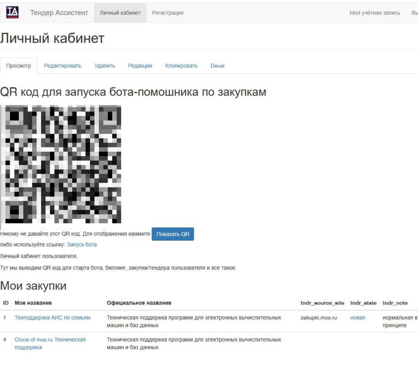
Task: Go to Моя учётная запись
Action: (x=375, y=13)
